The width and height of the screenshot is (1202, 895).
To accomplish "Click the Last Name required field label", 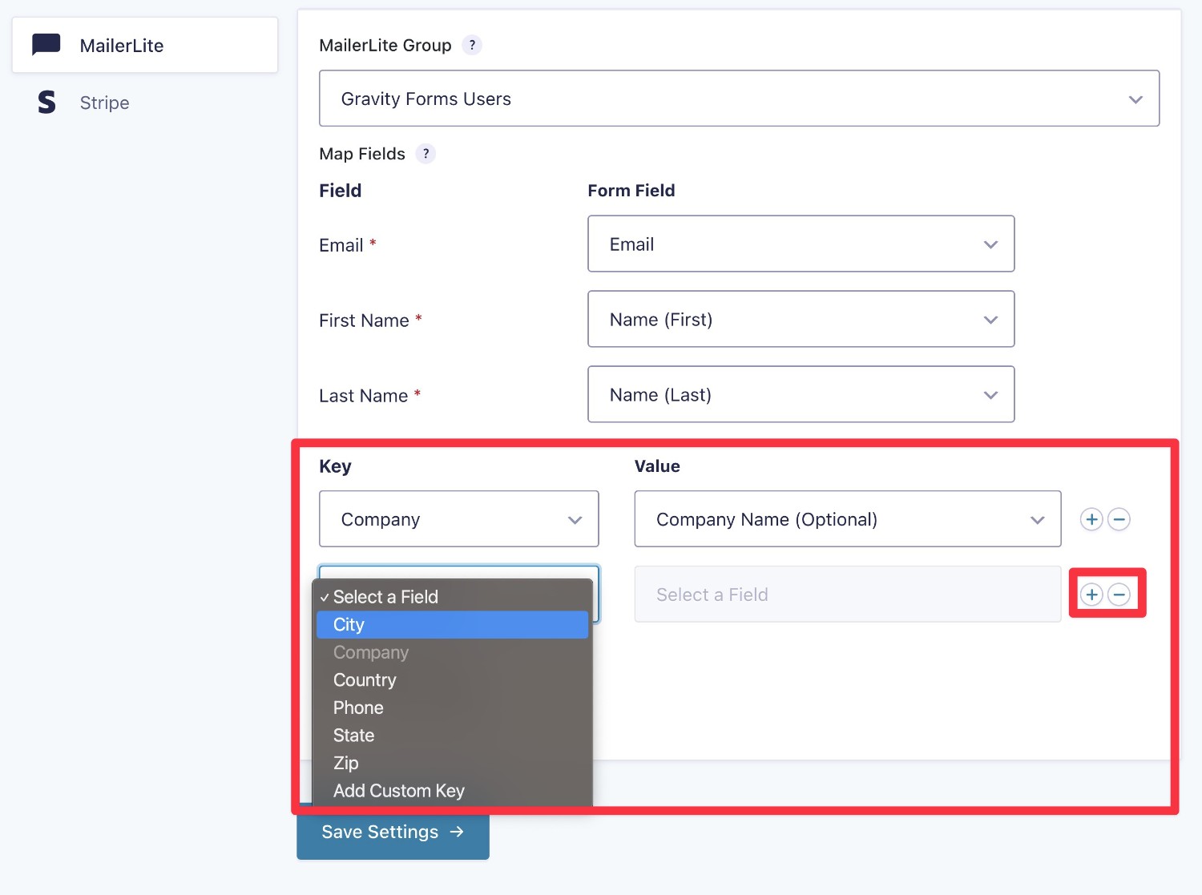I will [x=369, y=396].
